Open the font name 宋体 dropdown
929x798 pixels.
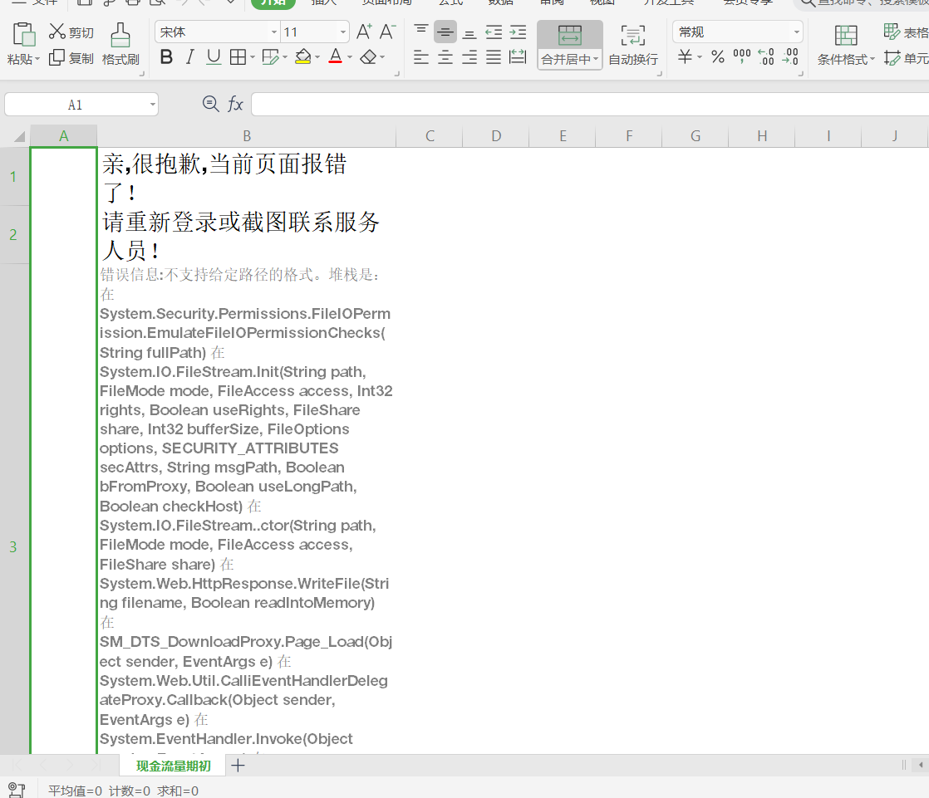(273, 32)
